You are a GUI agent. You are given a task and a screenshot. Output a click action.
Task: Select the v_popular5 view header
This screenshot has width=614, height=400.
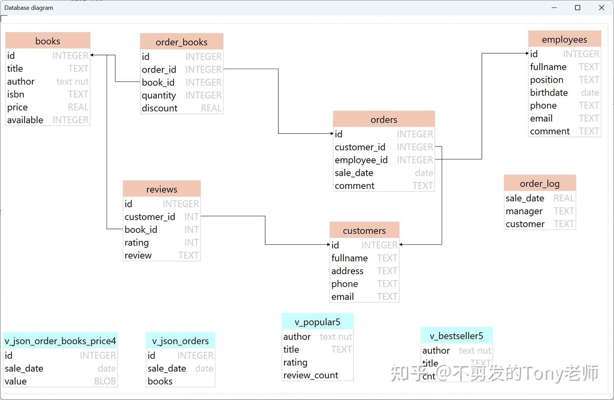tap(317, 322)
